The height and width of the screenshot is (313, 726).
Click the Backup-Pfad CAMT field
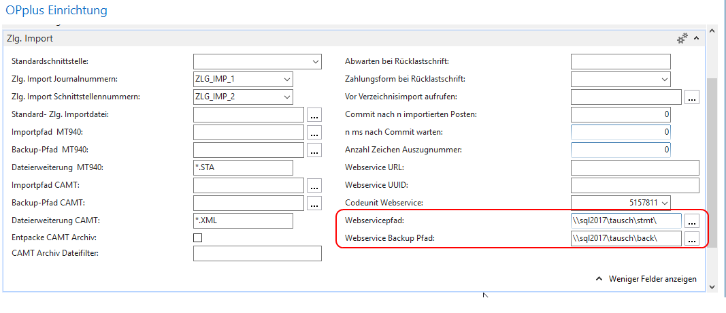(248, 203)
